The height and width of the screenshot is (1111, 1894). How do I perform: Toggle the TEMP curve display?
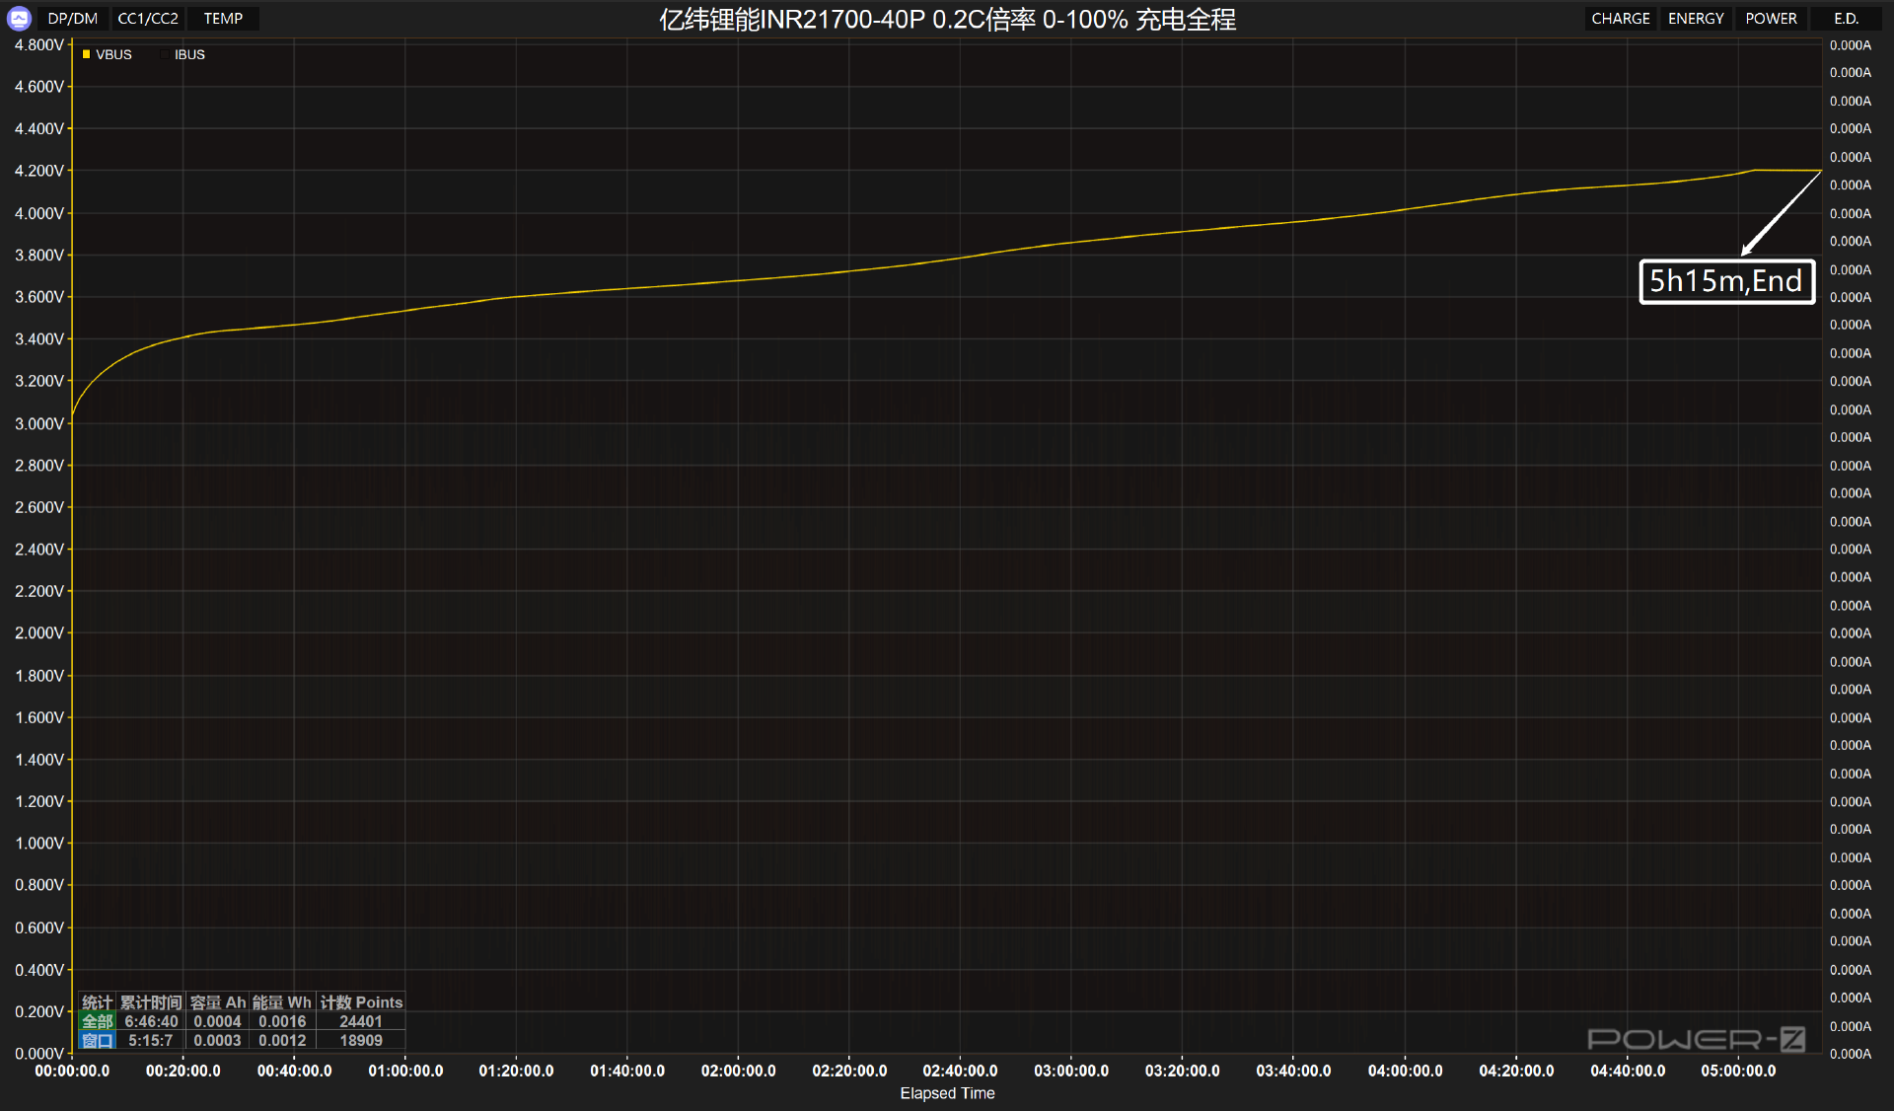click(x=223, y=19)
